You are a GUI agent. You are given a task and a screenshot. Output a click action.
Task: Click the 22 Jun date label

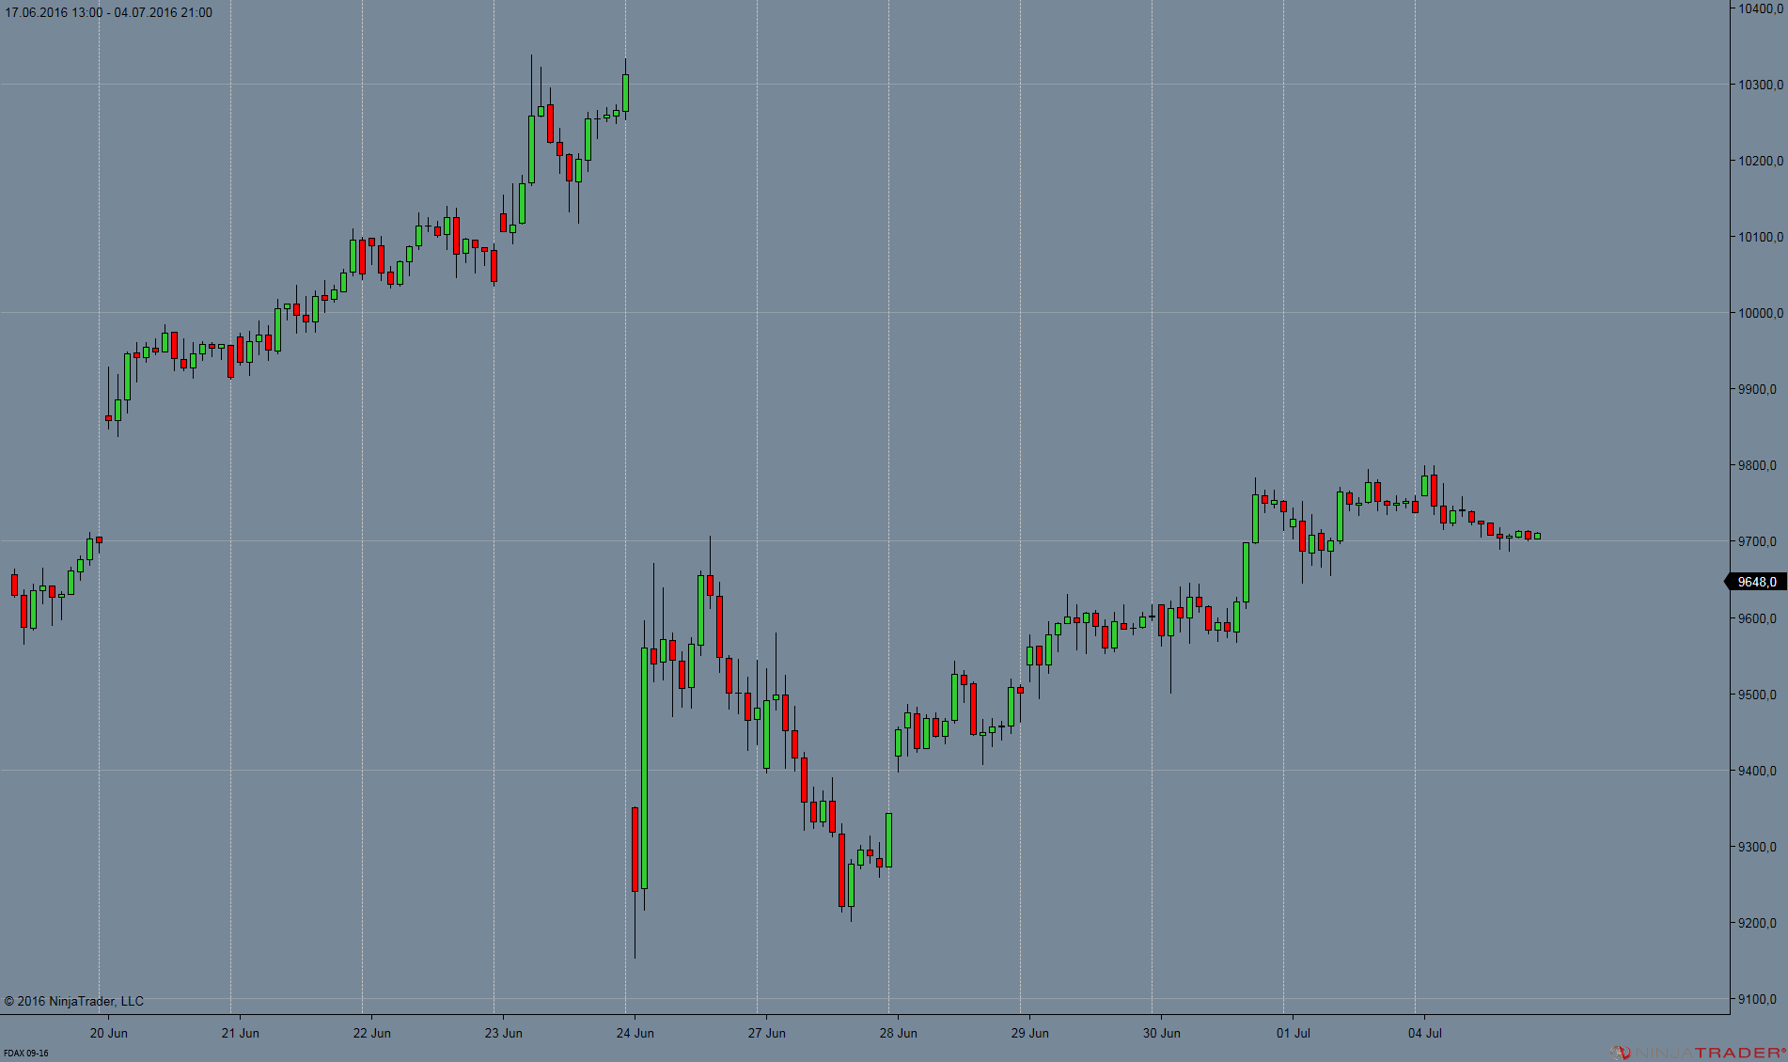372,1033
